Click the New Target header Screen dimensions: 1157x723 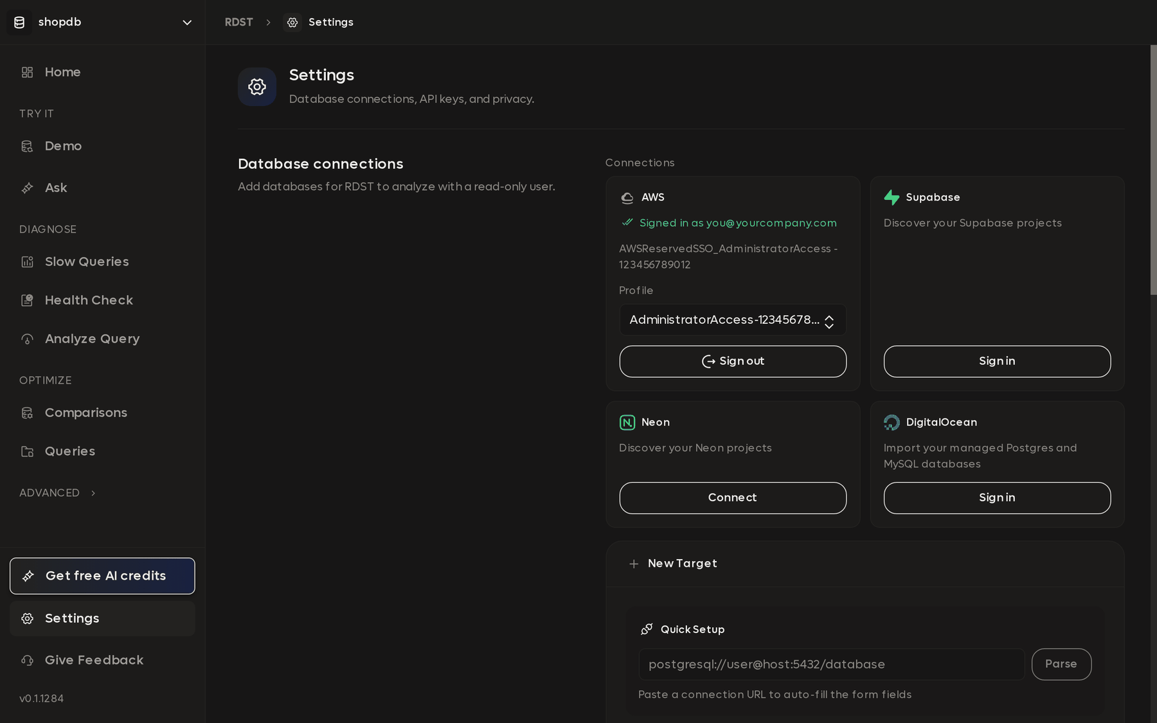click(x=865, y=564)
